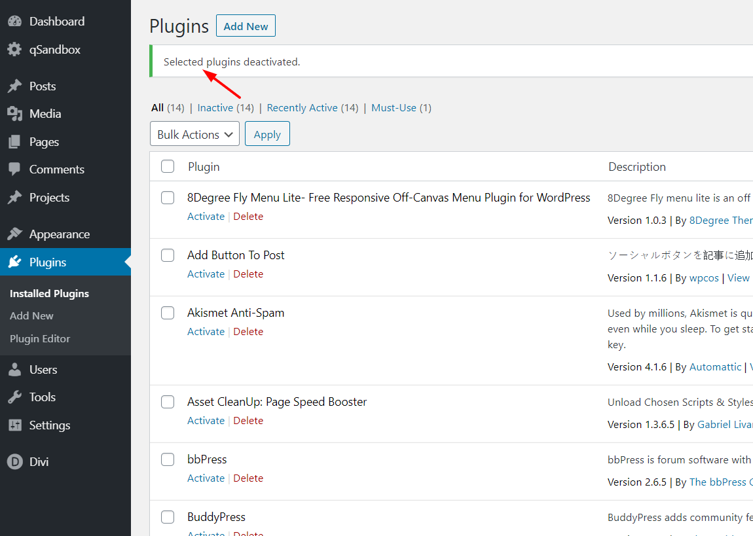Click the Apply button
753x536 pixels.
click(x=267, y=134)
